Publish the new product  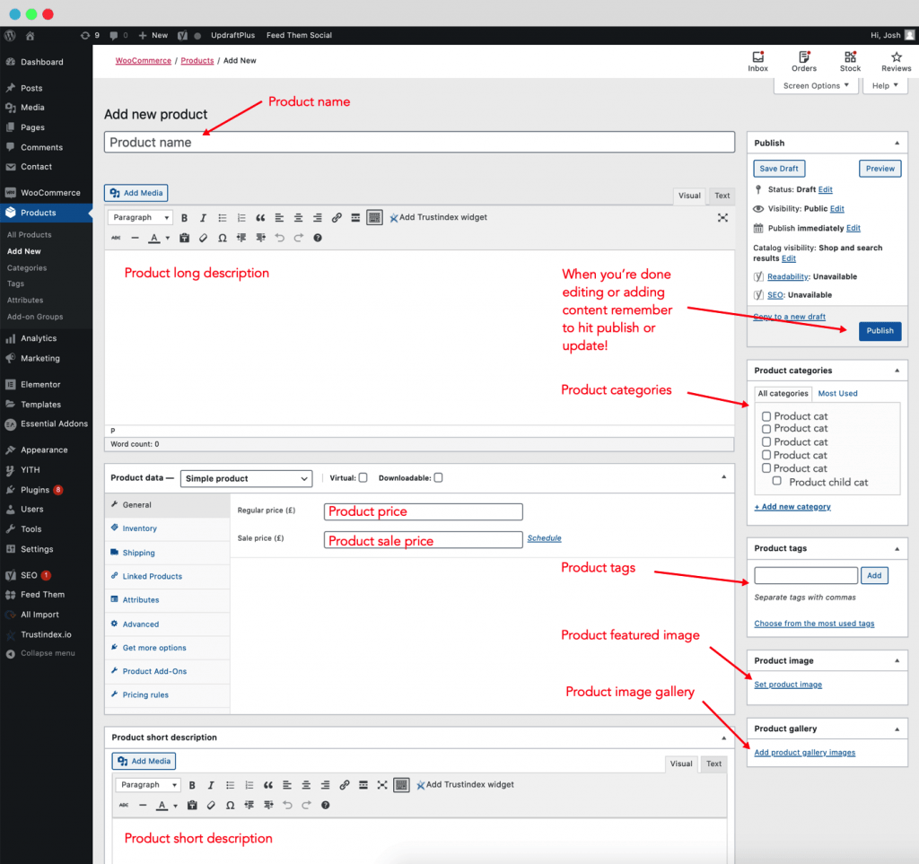tap(880, 330)
